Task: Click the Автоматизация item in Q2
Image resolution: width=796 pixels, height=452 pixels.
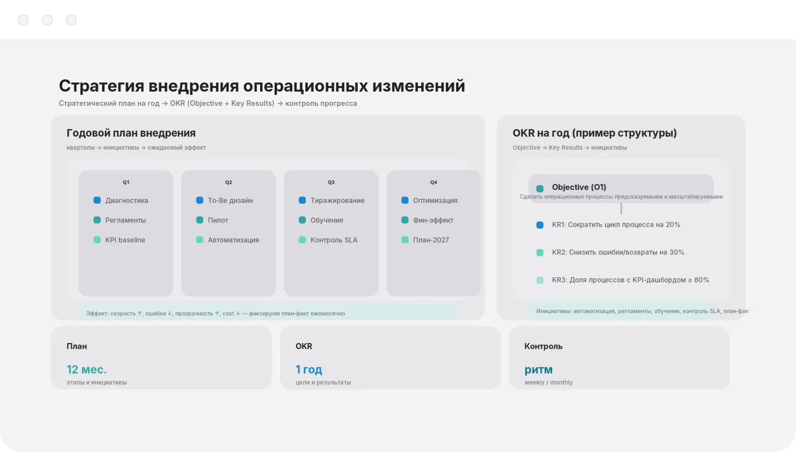Action: point(233,240)
